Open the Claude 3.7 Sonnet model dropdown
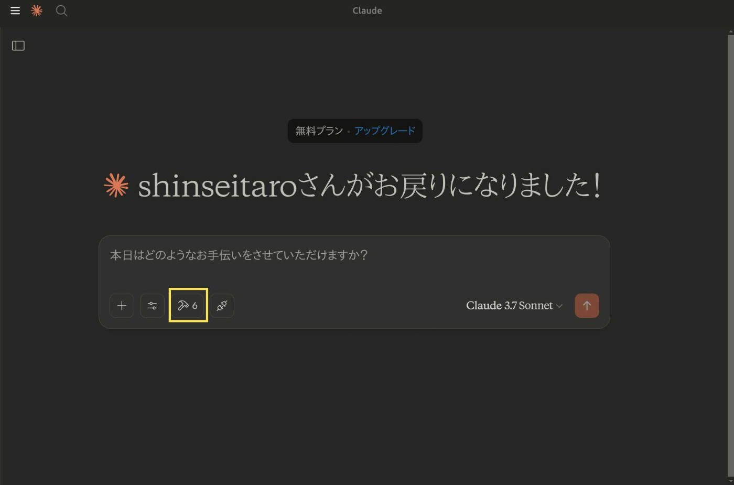734x485 pixels. pos(514,306)
